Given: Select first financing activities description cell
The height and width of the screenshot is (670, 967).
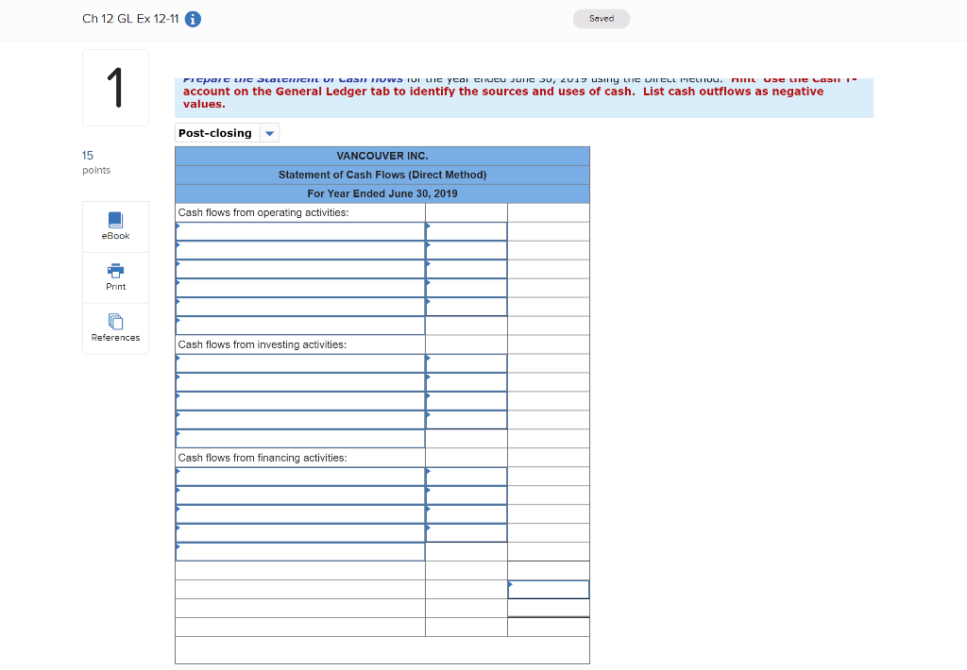Looking at the screenshot, I should click(x=300, y=477).
